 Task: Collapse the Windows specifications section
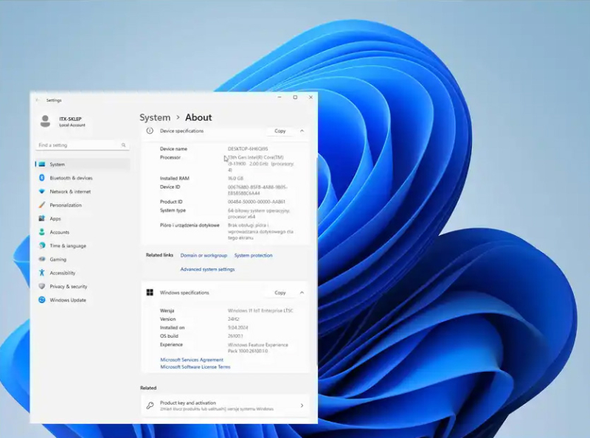pos(302,293)
